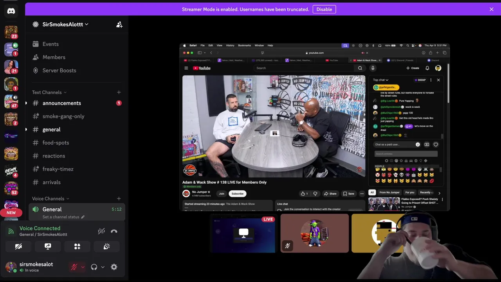Click the invite people icon beside server name
This screenshot has height=282, width=501.
(x=119, y=24)
